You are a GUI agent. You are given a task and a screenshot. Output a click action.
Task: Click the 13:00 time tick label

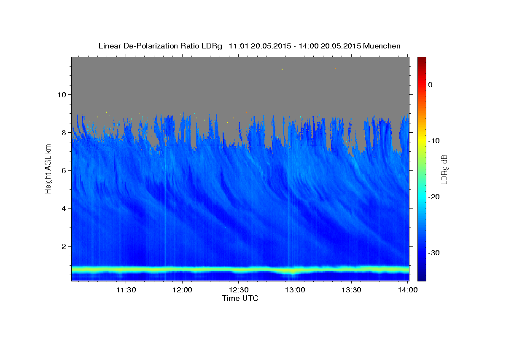point(295,290)
